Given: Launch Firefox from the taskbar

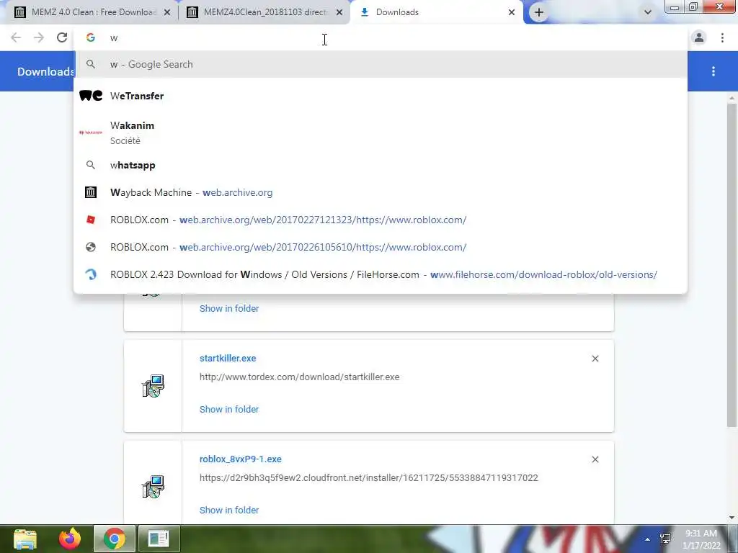Looking at the screenshot, I should 70,539.
